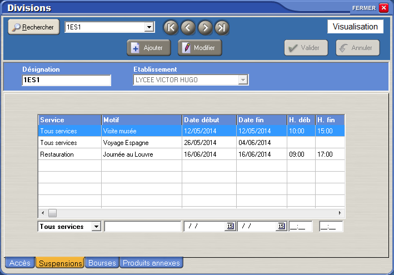This screenshot has width=394, height=275.
Task: Click the end hour input field
Action: point(331,227)
